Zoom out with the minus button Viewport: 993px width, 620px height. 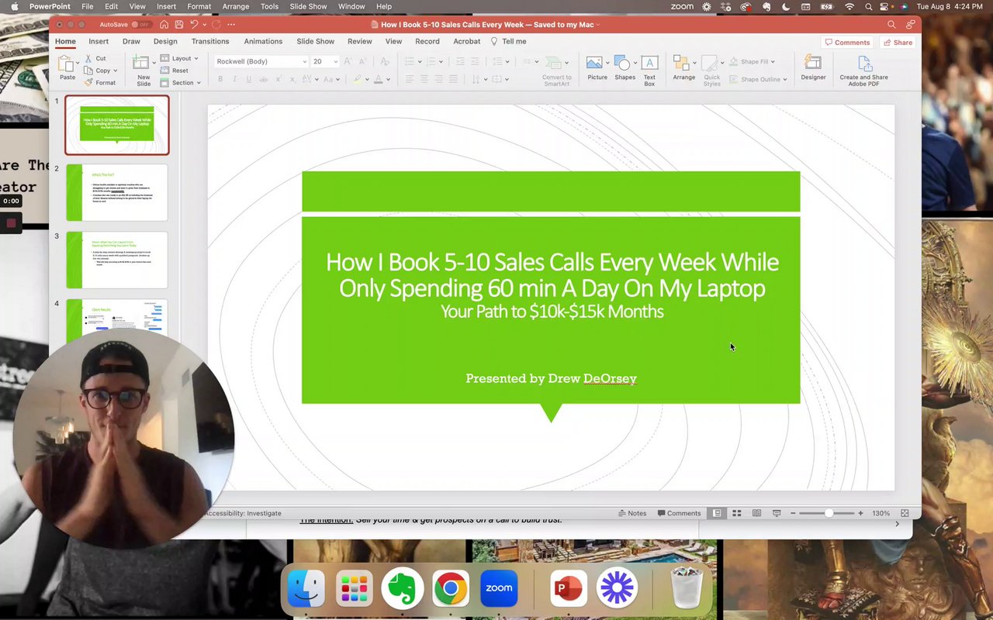793,513
